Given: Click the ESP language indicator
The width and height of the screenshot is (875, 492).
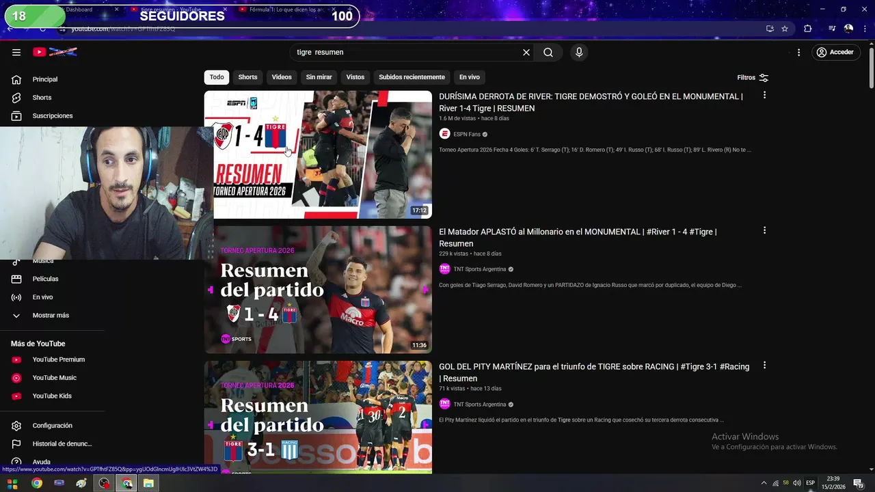Looking at the screenshot, I should click(x=811, y=483).
